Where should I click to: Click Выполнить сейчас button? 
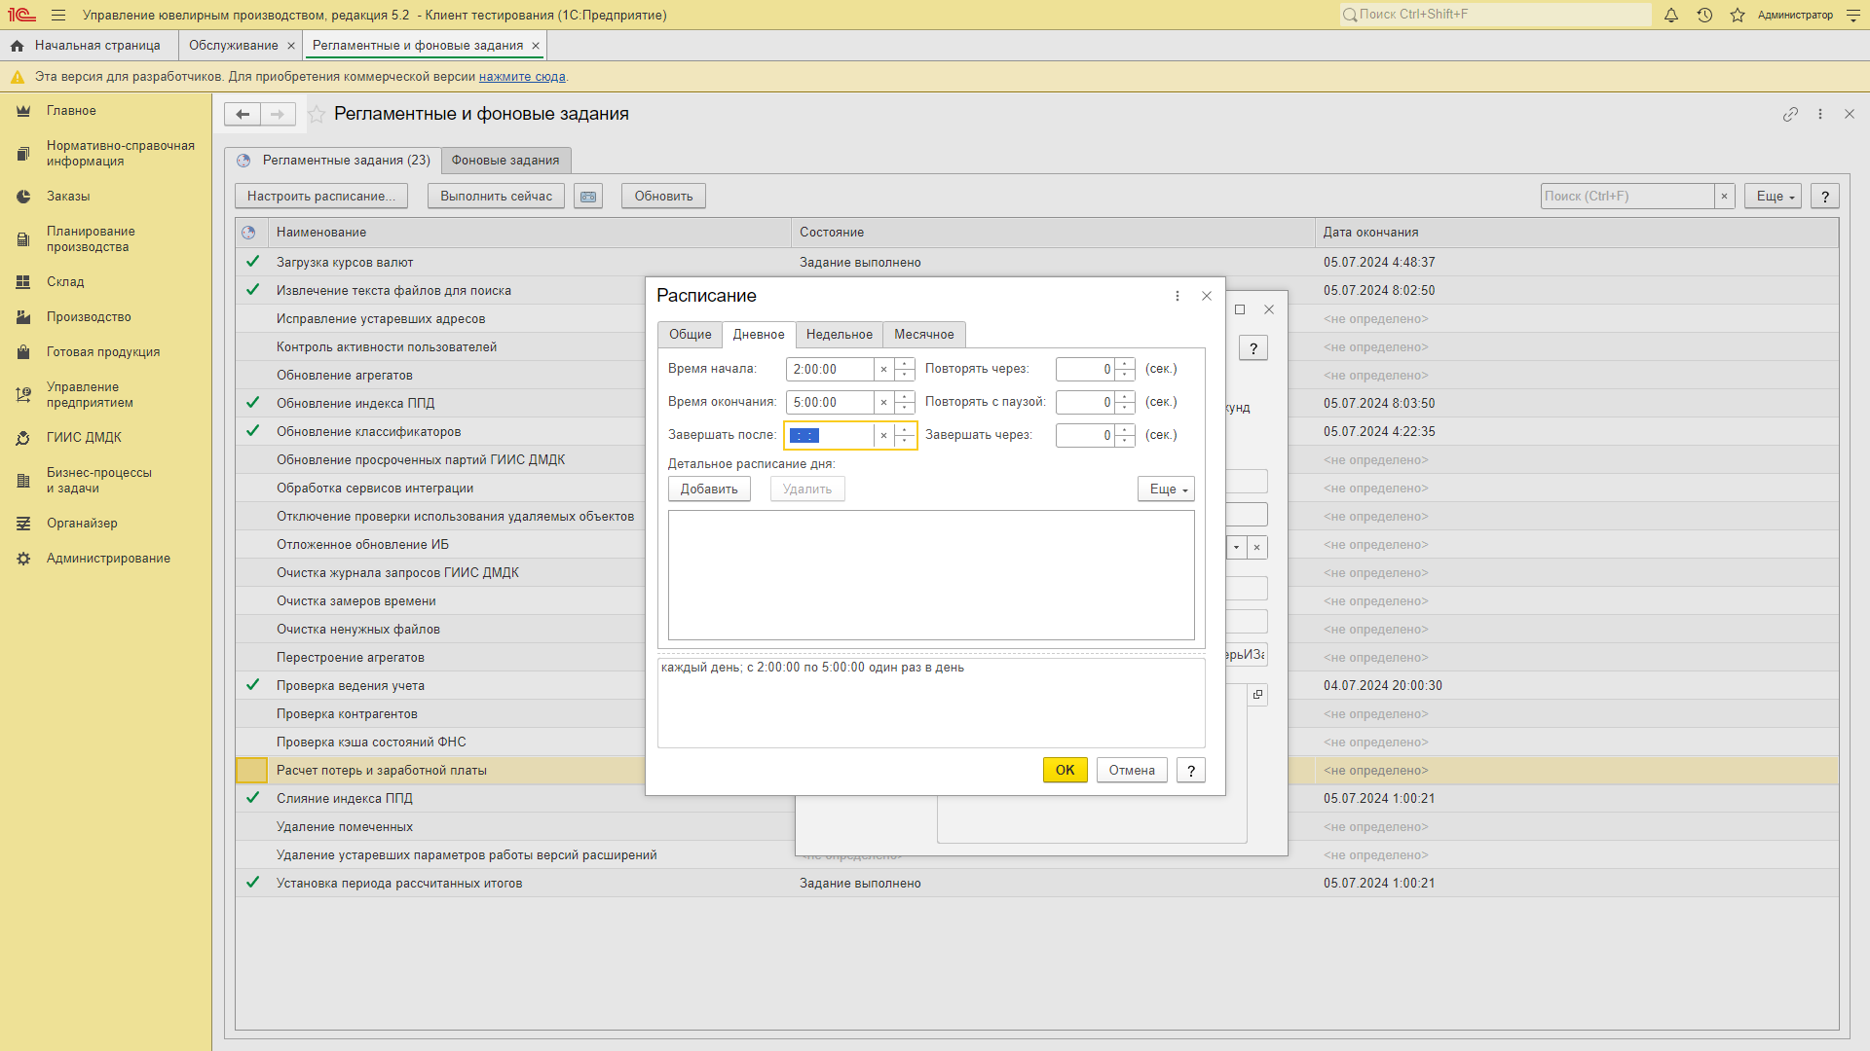[496, 197]
